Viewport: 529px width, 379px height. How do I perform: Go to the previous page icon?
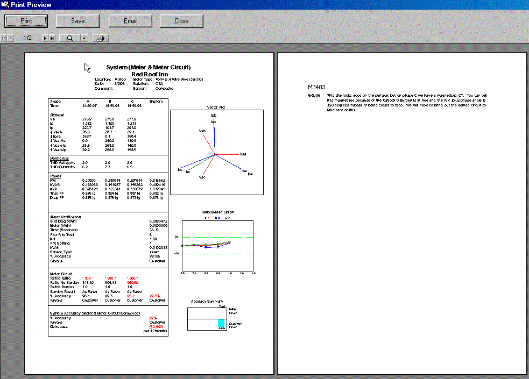10,38
